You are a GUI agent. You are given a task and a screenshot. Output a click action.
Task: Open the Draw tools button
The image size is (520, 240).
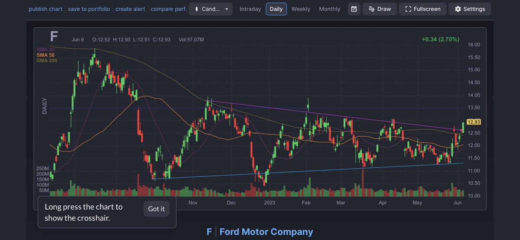pos(380,9)
